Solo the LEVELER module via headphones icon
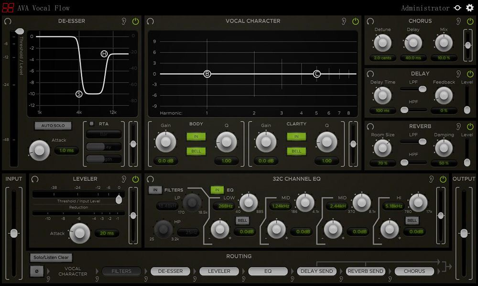Image resolution: width=478 pixels, height=286 pixels. (35, 179)
